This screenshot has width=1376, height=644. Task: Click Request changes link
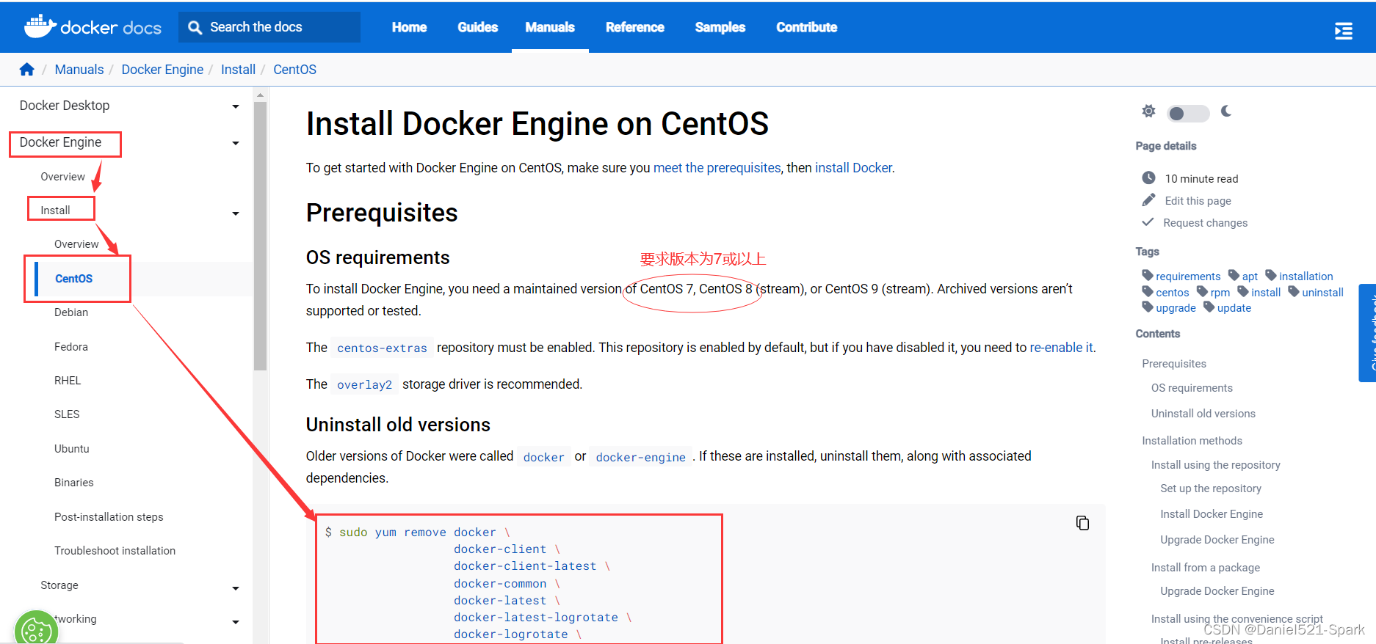point(1205,222)
